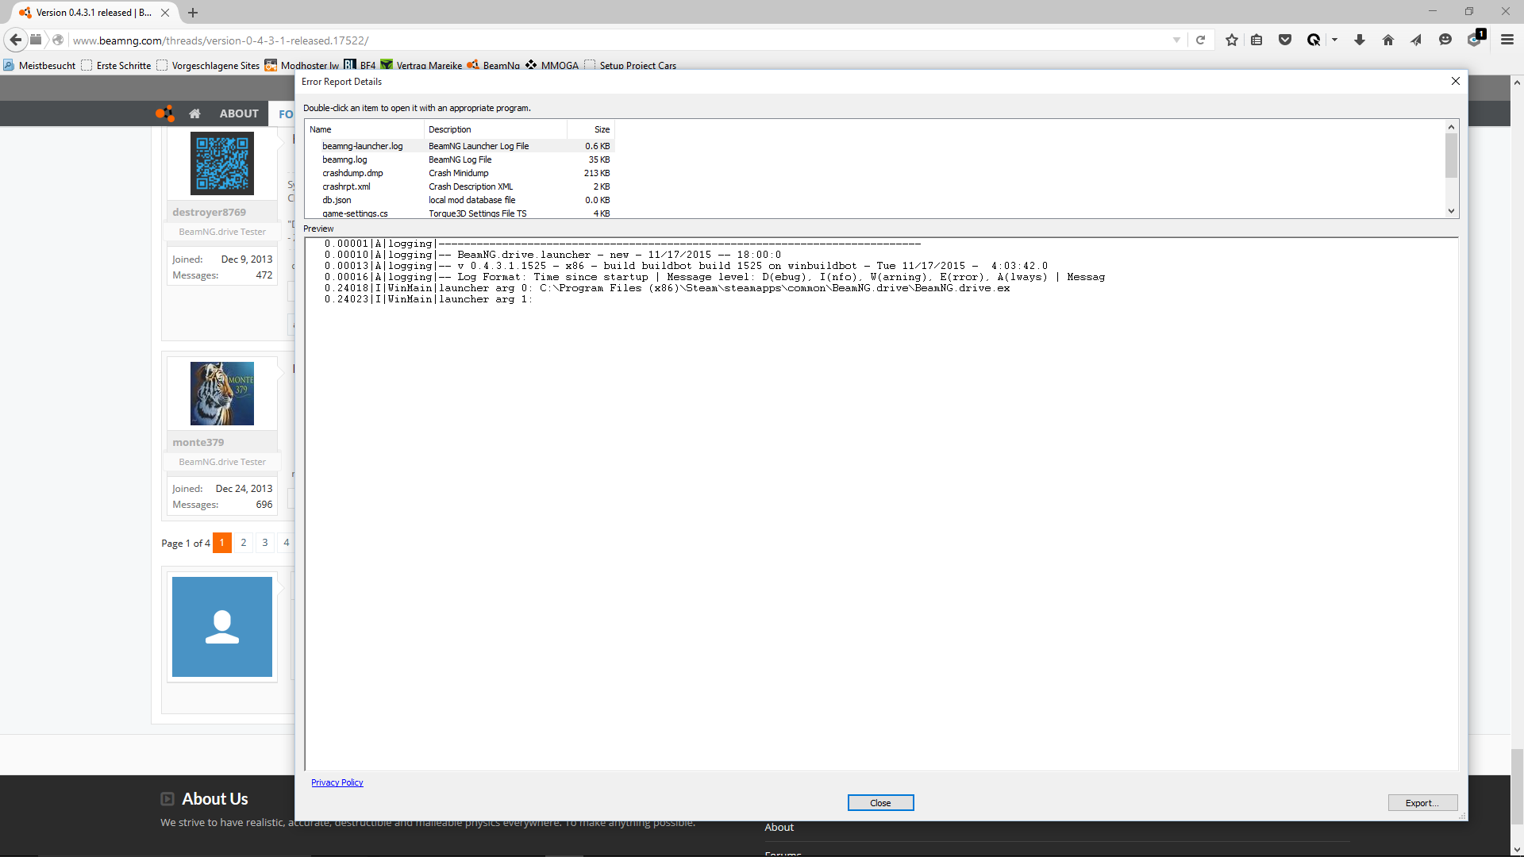Open the URL bar history dropdown
Viewport: 1524px width, 857px height.
point(1176,40)
